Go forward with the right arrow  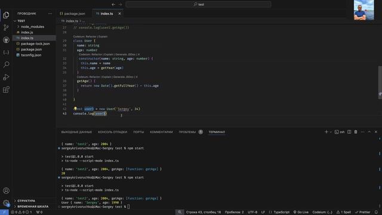[120, 4]
